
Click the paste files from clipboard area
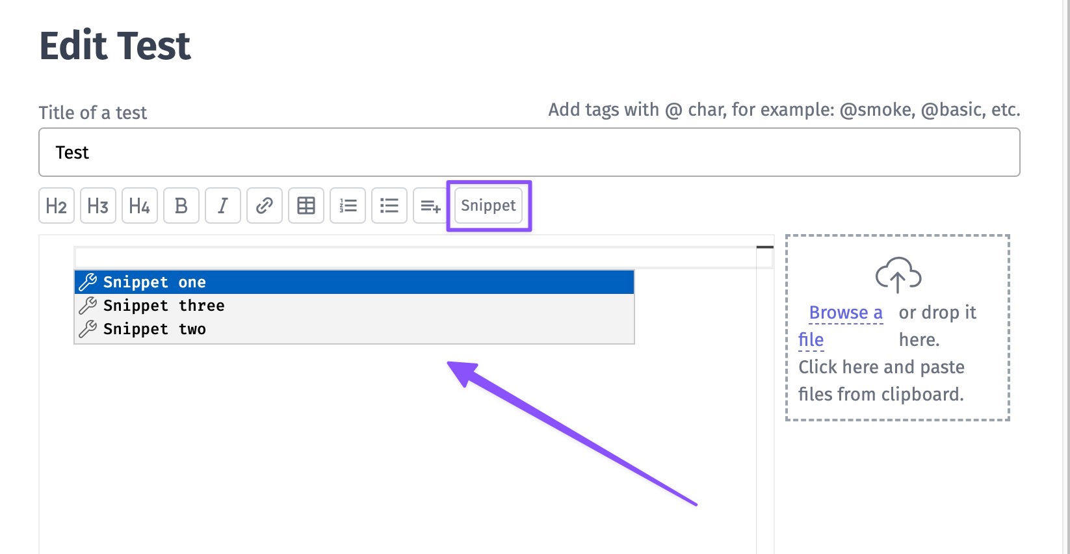881,380
